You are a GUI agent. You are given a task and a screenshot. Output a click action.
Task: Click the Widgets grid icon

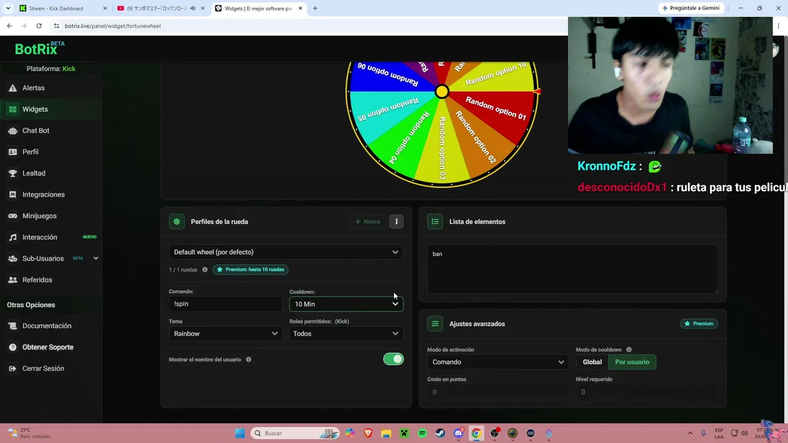point(12,109)
